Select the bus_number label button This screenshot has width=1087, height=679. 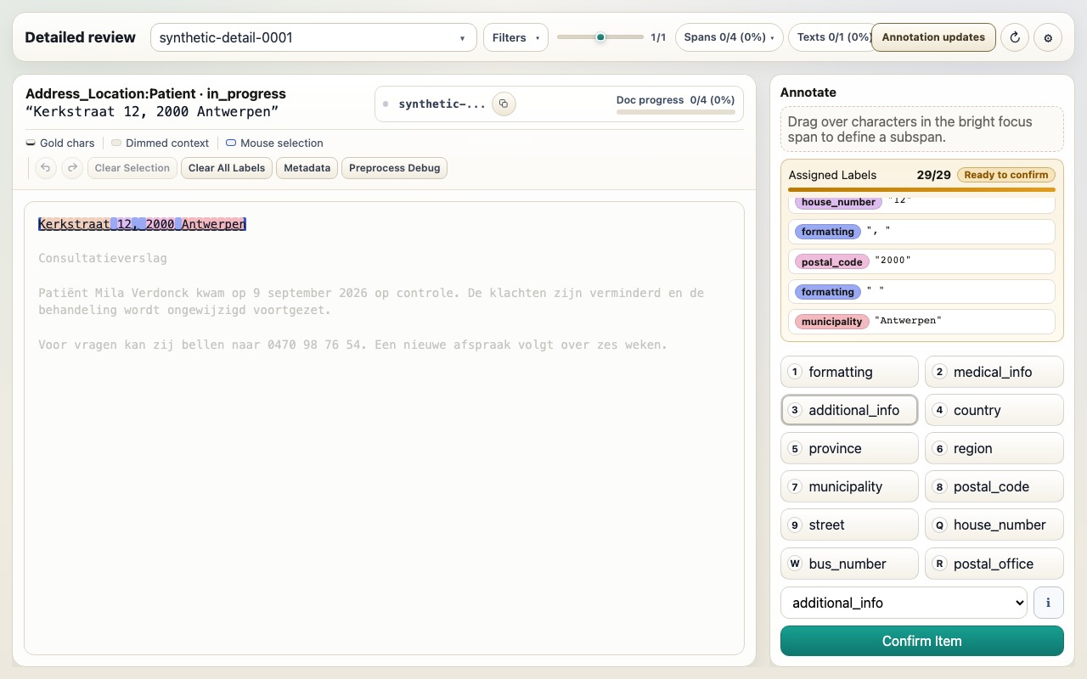pyautogui.click(x=849, y=564)
